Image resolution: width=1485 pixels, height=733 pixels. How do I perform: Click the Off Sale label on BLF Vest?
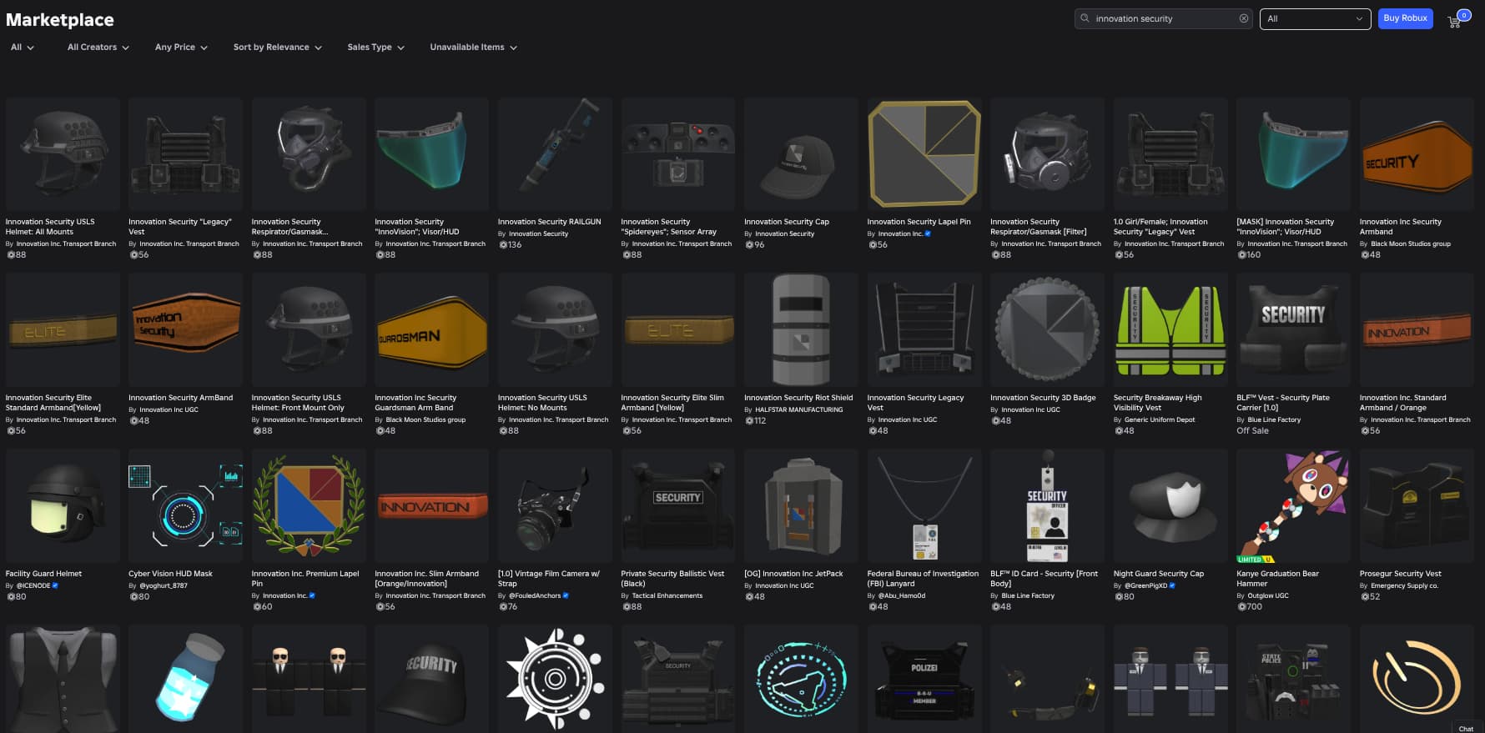(1252, 430)
